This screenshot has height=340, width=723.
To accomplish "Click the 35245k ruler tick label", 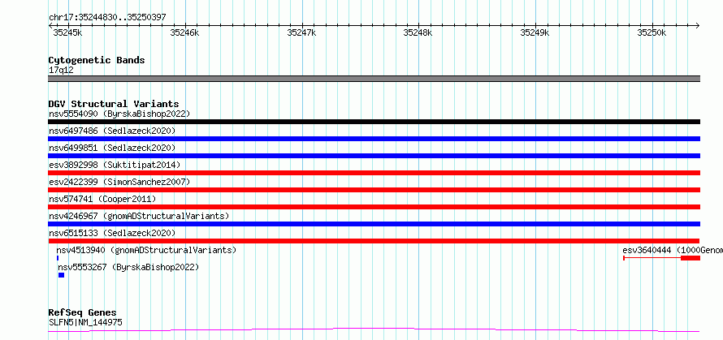I will point(67,32).
